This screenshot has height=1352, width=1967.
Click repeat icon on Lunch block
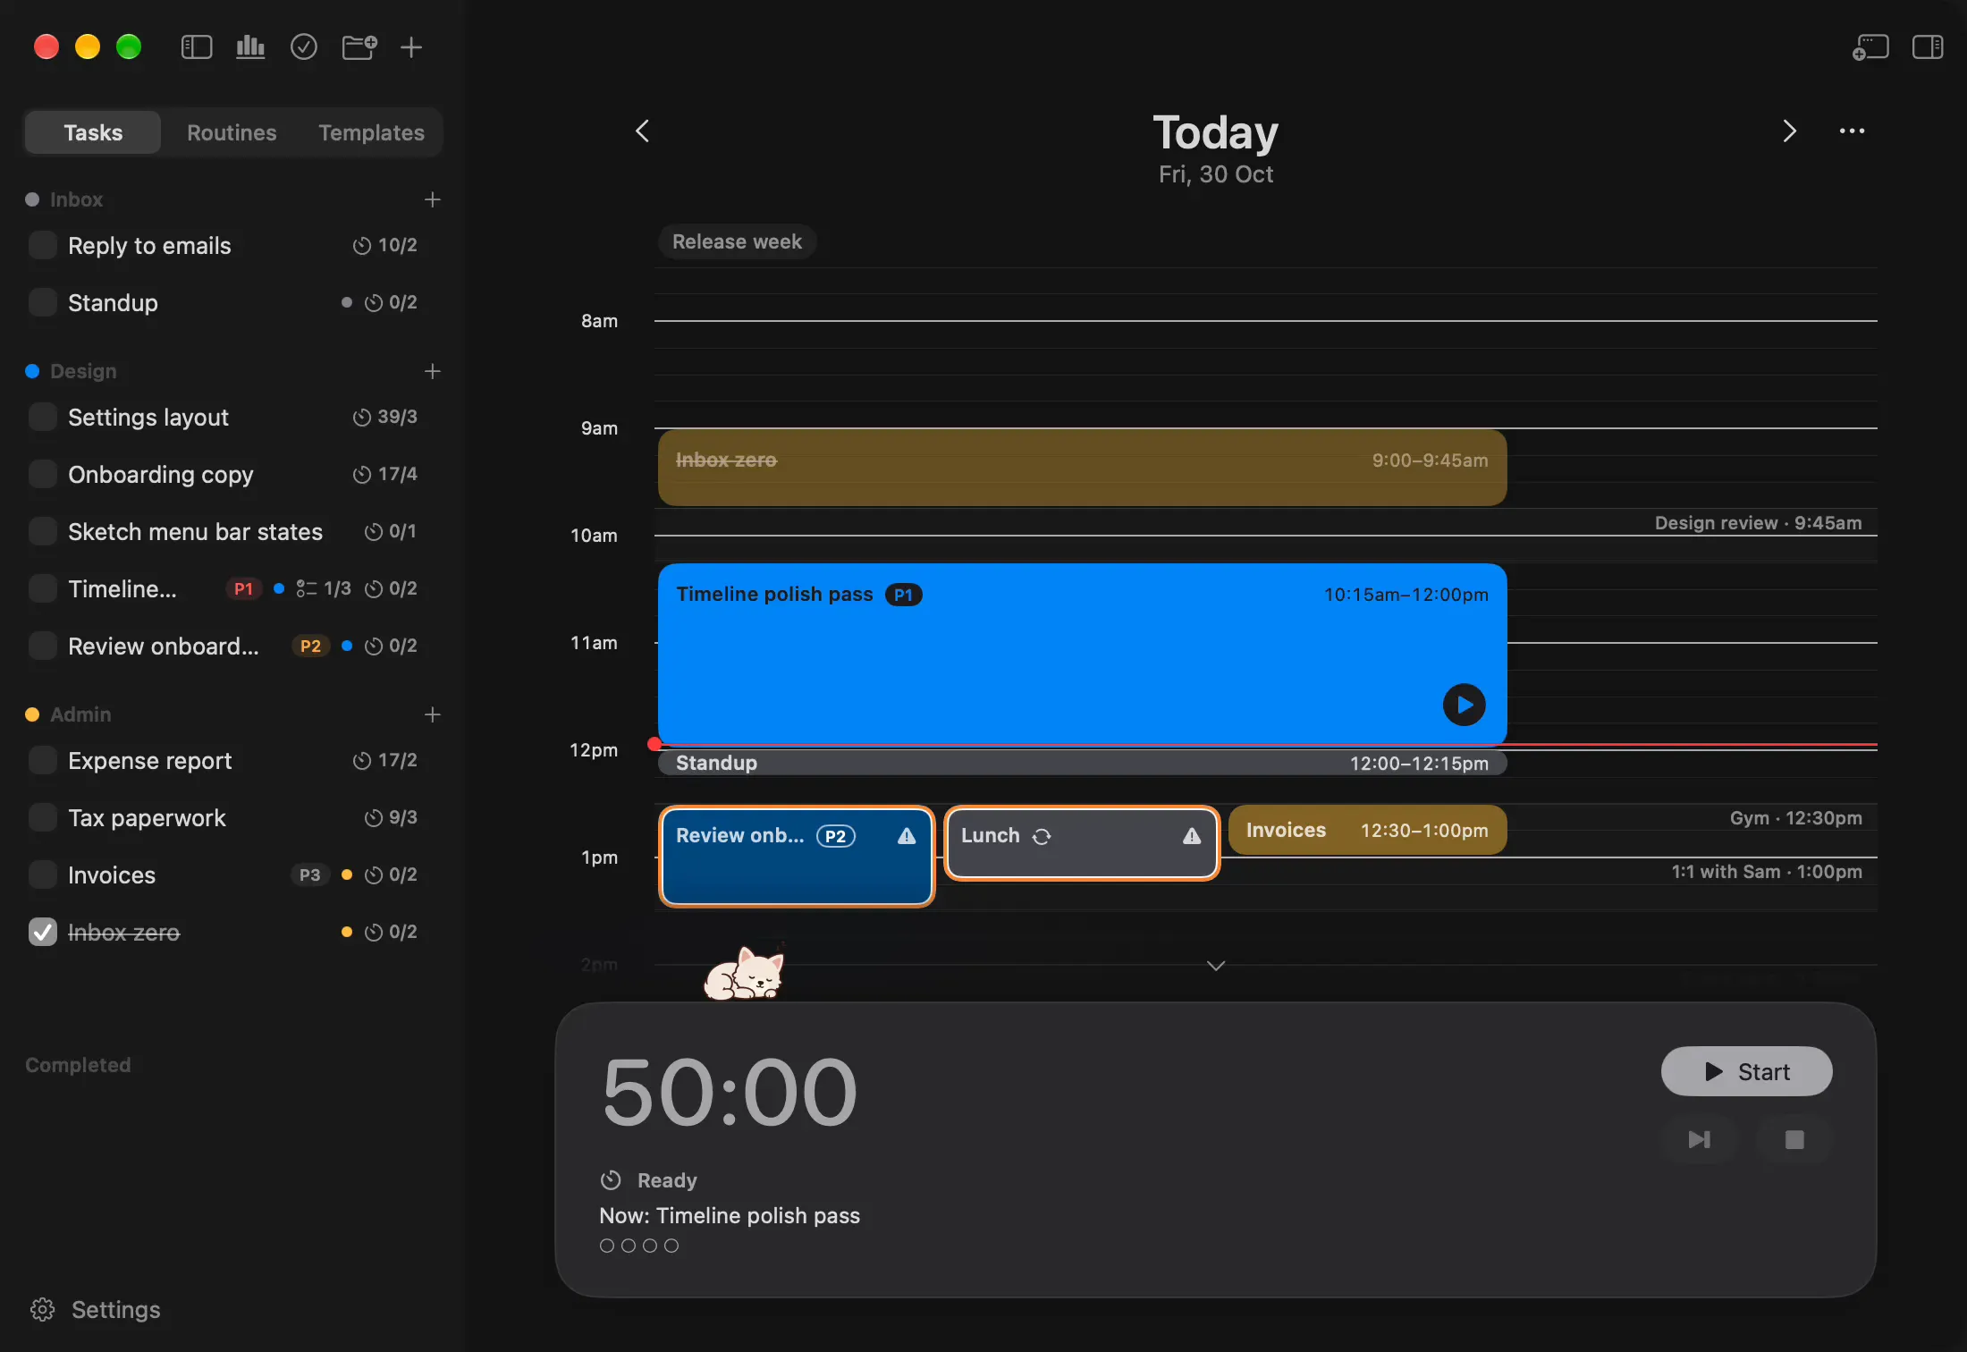coord(1042,836)
